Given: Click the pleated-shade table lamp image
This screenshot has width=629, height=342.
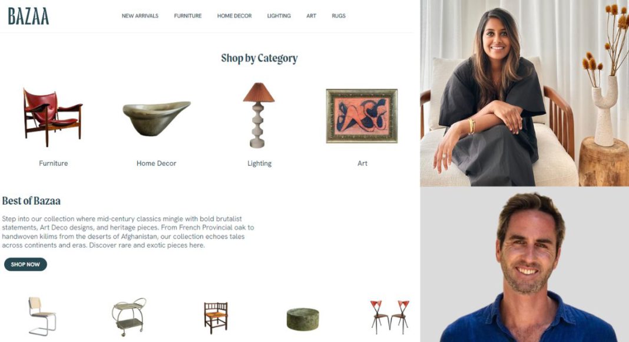Looking at the screenshot, I should (x=259, y=115).
